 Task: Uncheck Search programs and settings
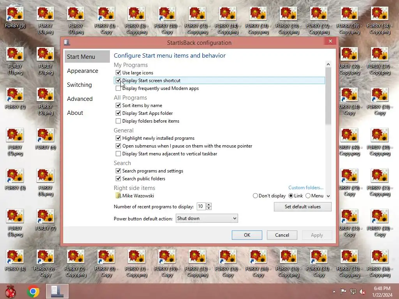click(118, 171)
